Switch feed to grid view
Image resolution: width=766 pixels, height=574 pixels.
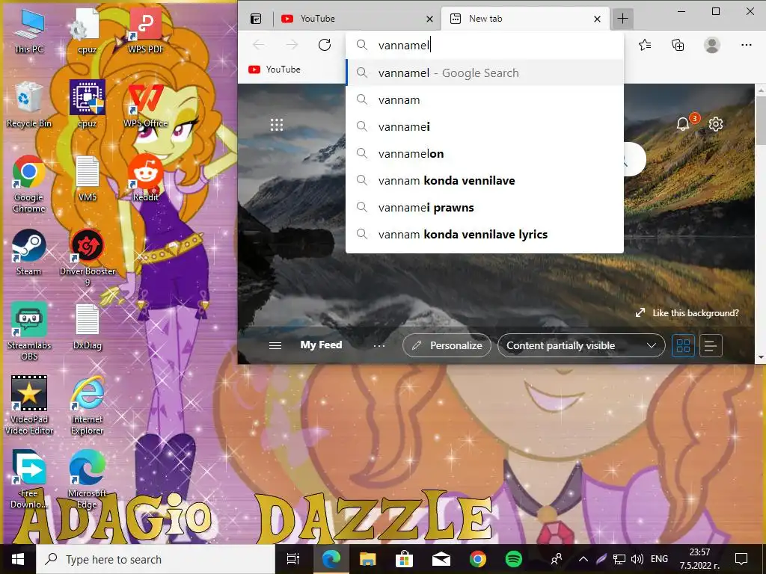click(x=683, y=345)
